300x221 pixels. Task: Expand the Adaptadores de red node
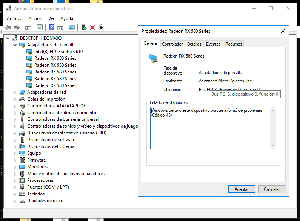tap(15, 93)
